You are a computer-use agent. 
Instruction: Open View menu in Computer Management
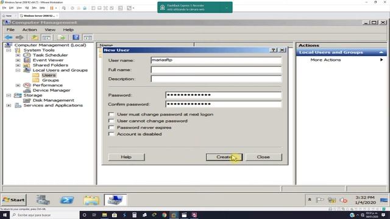click(x=50, y=30)
